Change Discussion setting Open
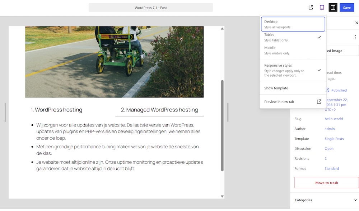359x211 pixels. point(329,149)
